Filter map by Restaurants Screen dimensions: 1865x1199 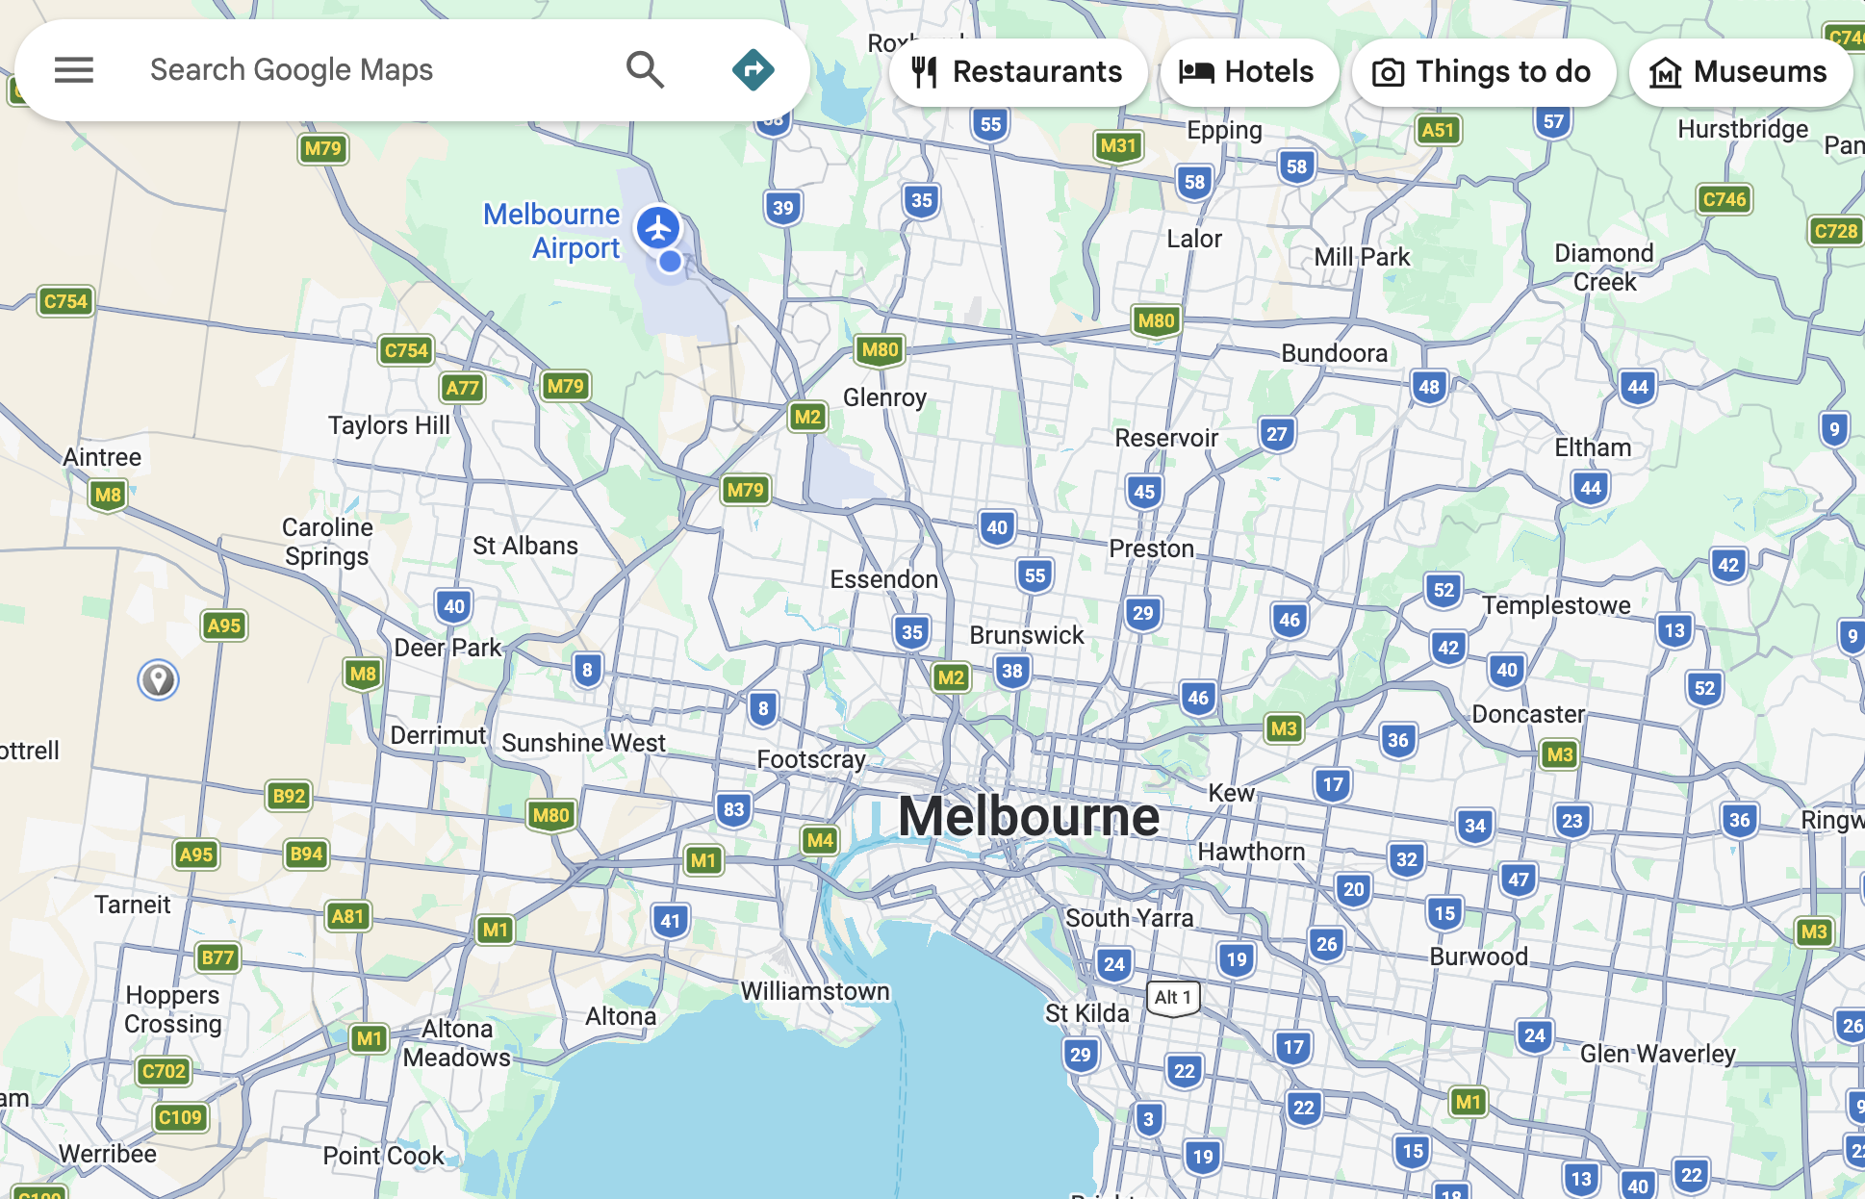tap(1018, 72)
